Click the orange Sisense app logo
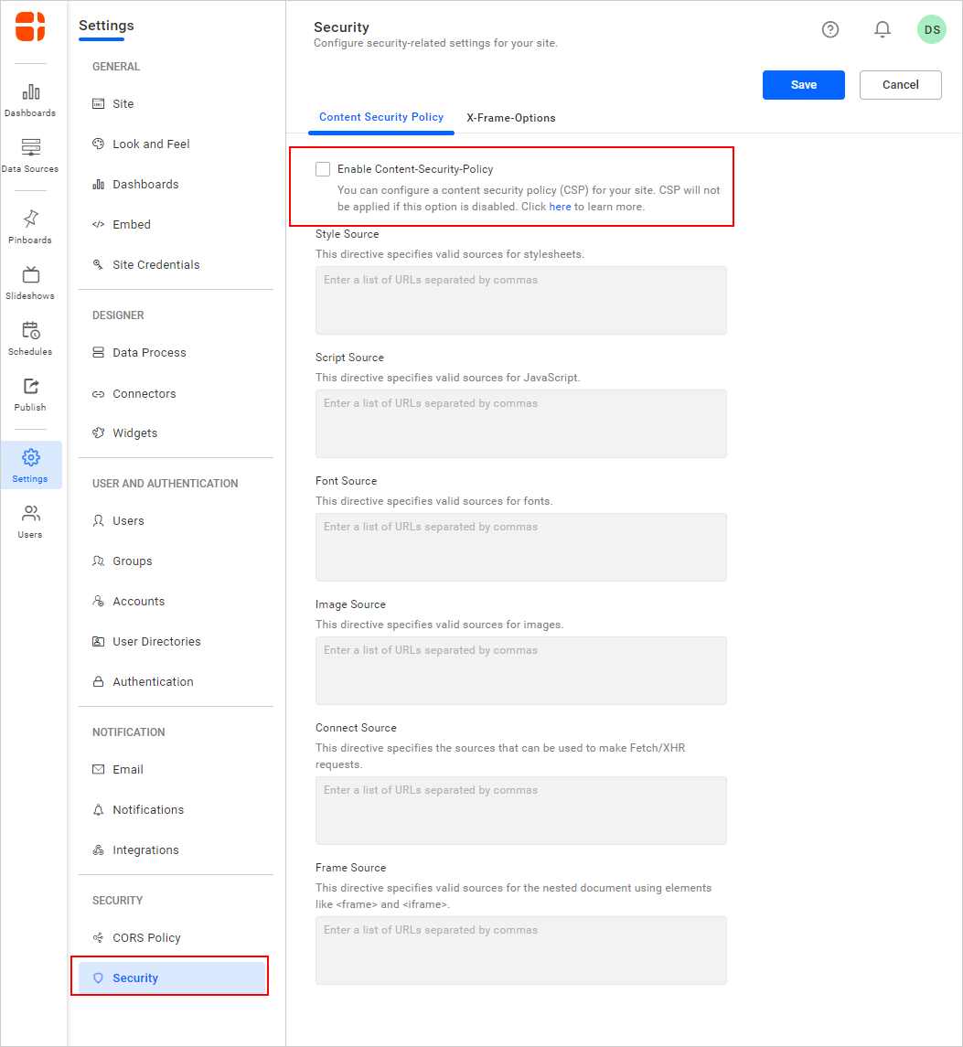The height and width of the screenshot is (1047, 963). pos(30,27)
